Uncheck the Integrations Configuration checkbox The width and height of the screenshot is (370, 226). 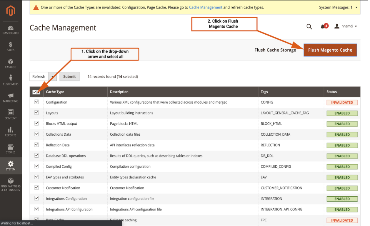coord(37,198)
